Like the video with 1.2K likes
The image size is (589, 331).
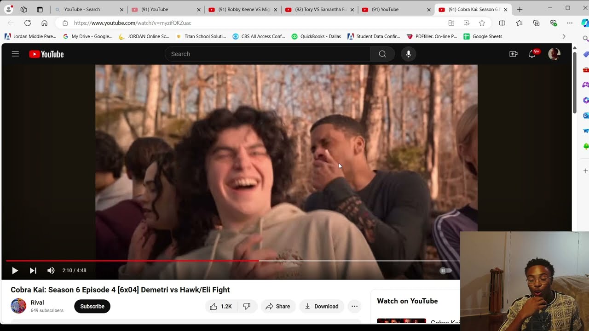click(x=221, y=306)
